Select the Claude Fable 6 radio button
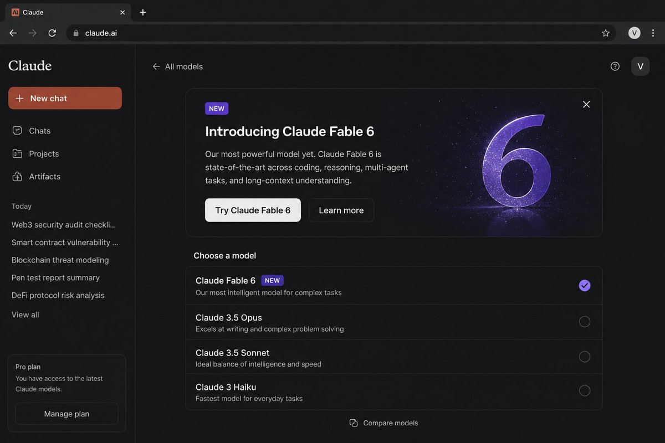 (x=585, y=286)
